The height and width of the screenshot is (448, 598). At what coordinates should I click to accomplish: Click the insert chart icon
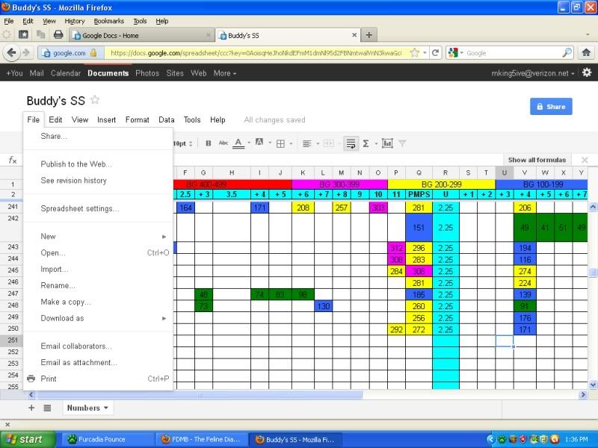point(387,143)
